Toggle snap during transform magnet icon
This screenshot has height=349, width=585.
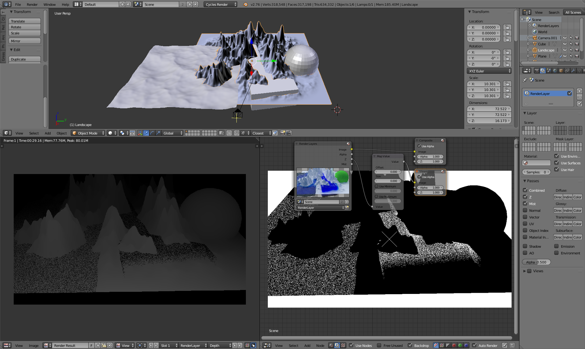point(236,133)
